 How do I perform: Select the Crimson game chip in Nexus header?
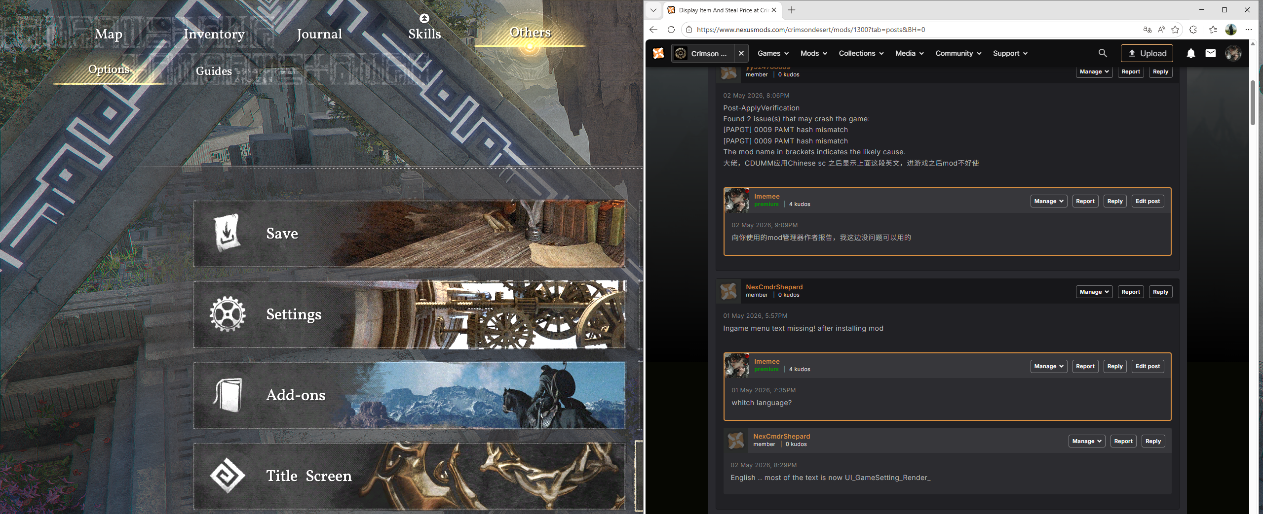(703, 53)
